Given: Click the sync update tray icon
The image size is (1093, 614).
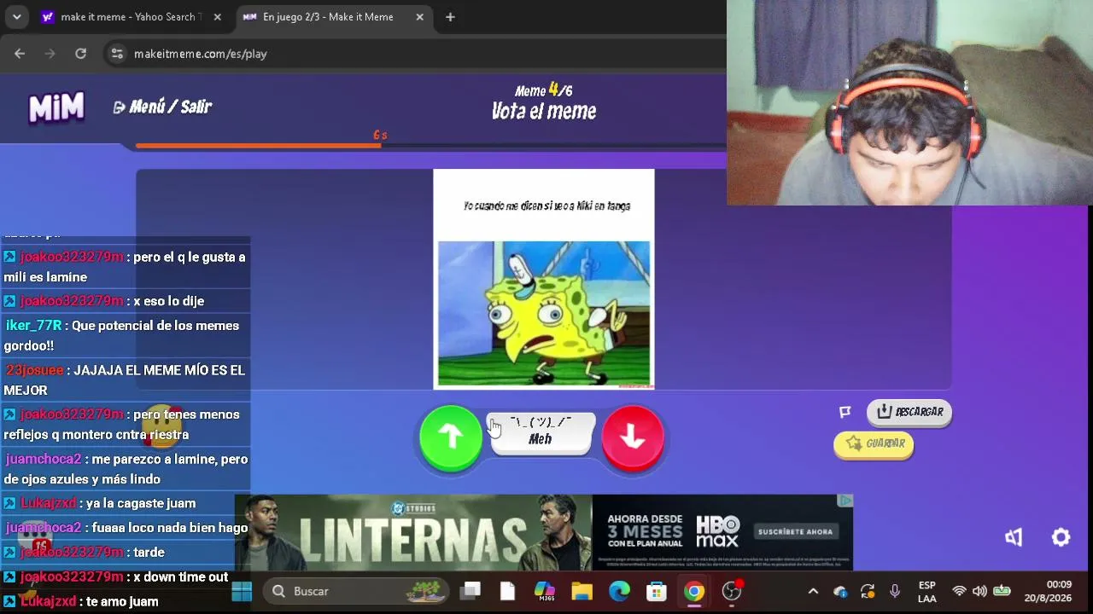Looking at the screenshot, I should coord(868,591).
